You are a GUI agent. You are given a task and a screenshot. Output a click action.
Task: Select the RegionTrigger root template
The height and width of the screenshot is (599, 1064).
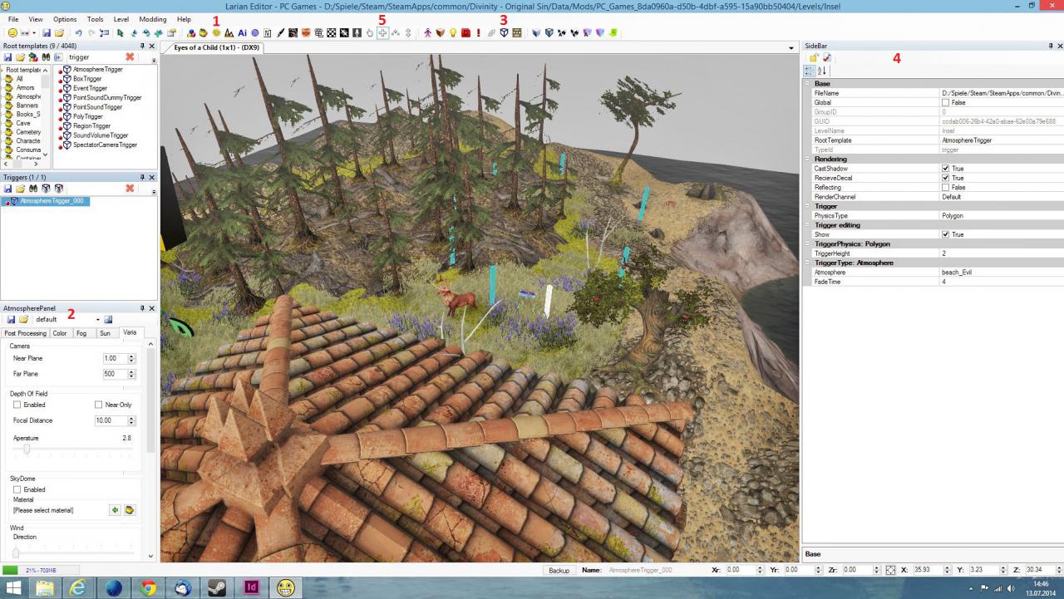(x=91, y=126)
